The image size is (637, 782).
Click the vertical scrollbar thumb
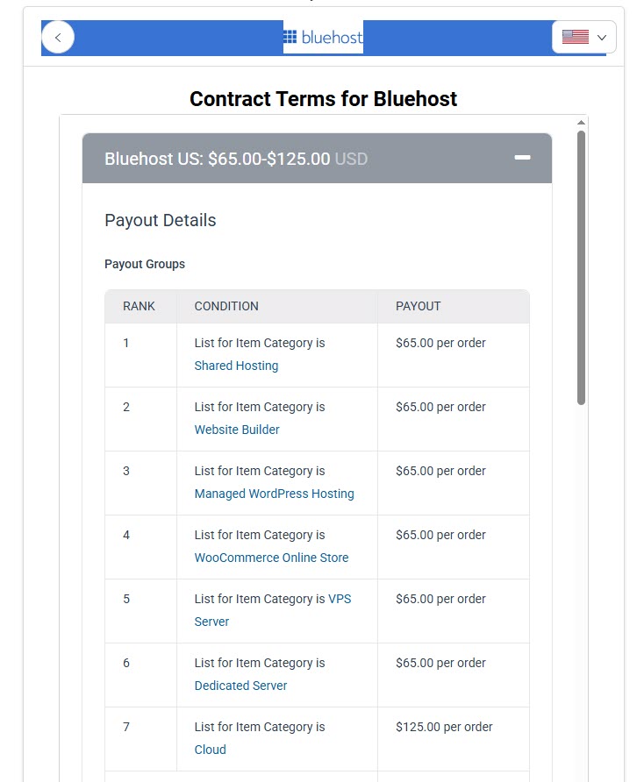(581, 267)
